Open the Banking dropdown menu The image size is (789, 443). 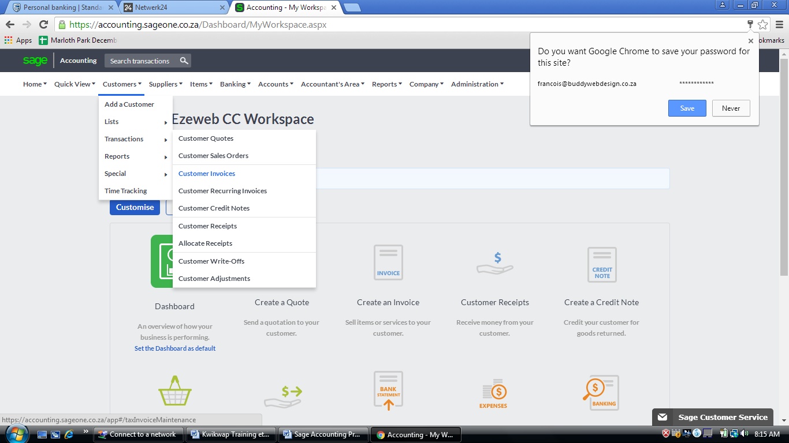pyautogui.click(x=235, y=84)
